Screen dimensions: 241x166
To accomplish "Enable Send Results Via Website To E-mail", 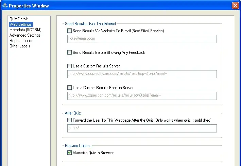I will pyautogui.click(x=70, y=31).
